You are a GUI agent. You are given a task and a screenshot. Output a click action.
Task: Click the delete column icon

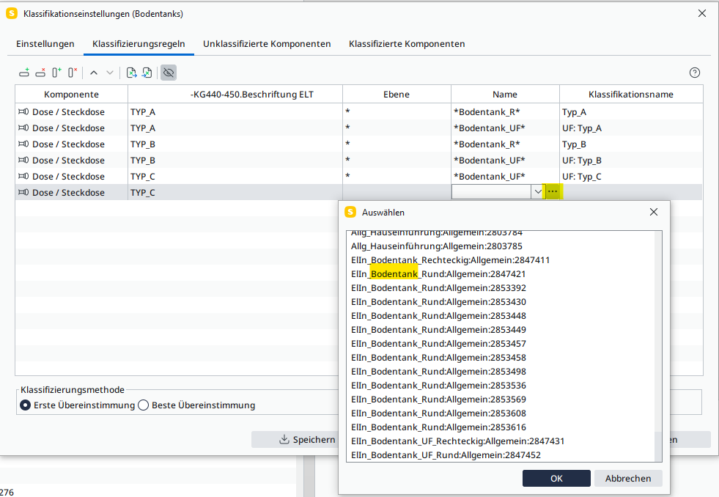coord(73,73)
